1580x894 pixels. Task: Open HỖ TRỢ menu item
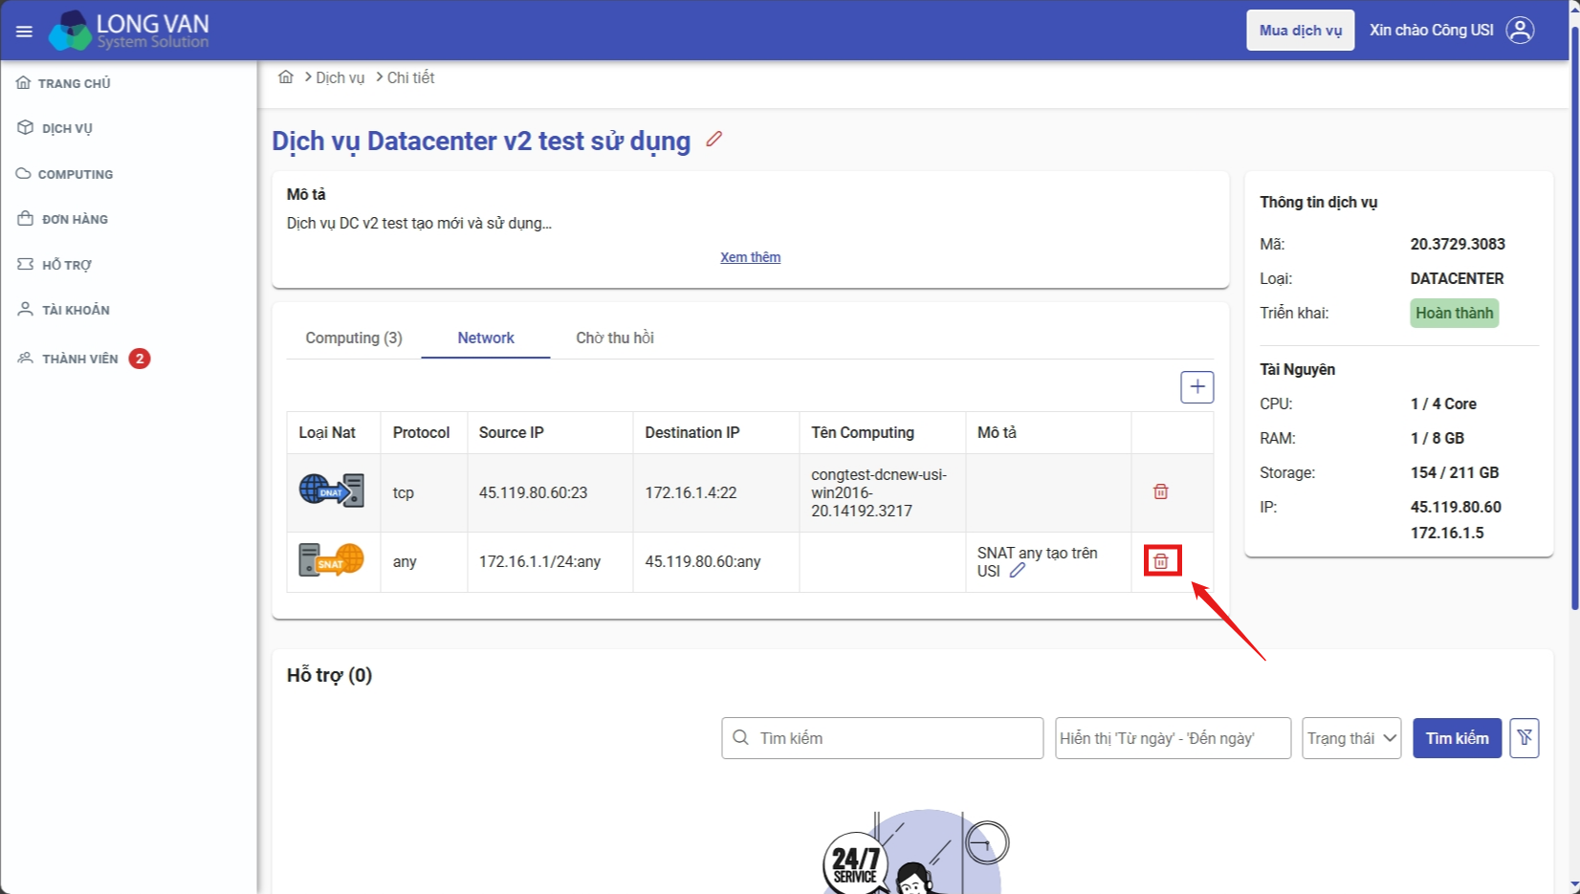pos(67,265)
